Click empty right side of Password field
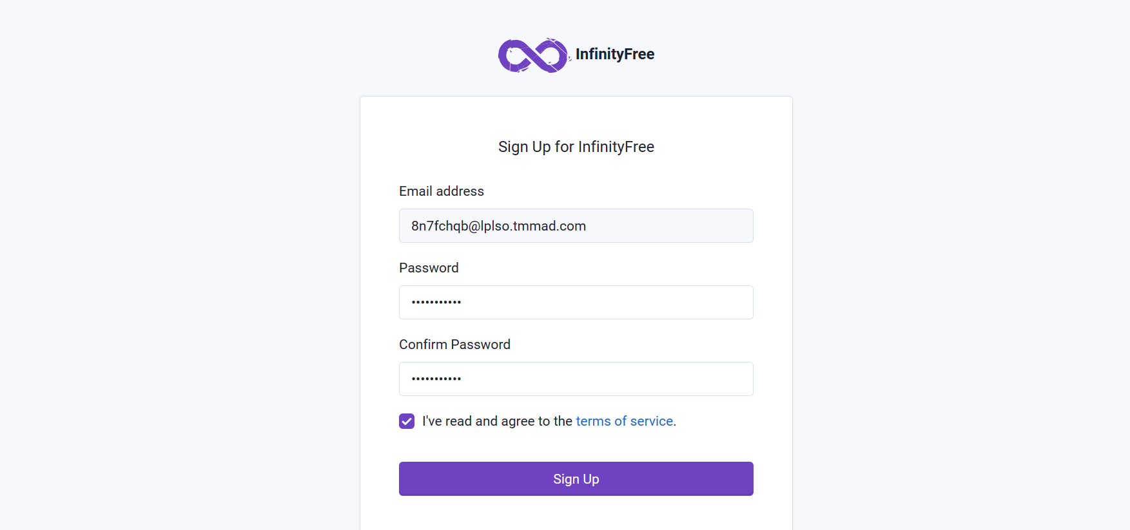 [x=645, y=302]
